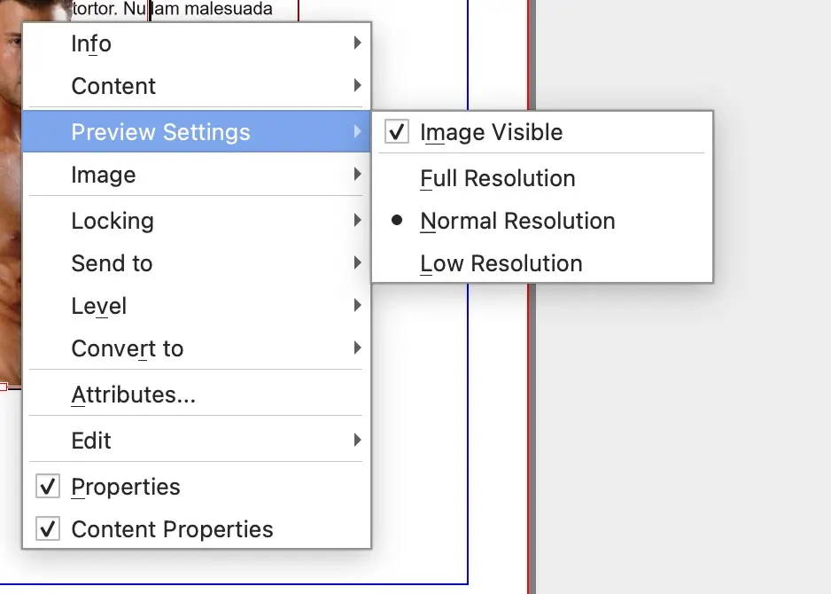Expand the Image submenu arrow
831x594 pixels.
[357, 175]
